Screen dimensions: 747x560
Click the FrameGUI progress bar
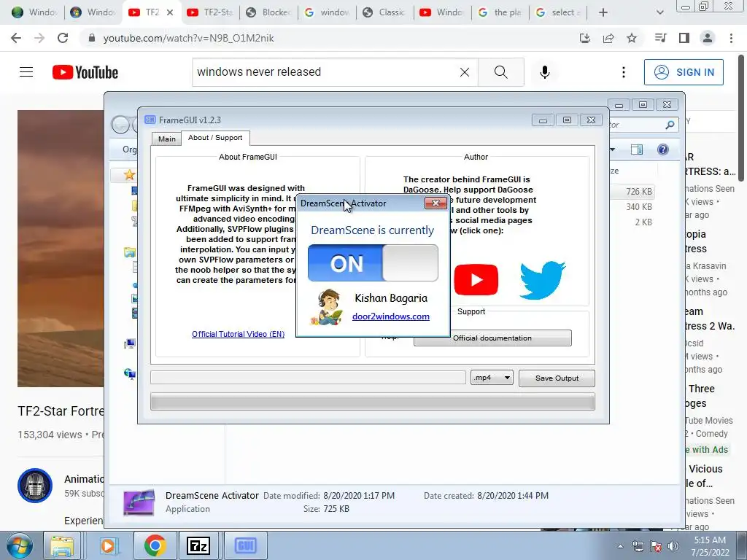373,401
